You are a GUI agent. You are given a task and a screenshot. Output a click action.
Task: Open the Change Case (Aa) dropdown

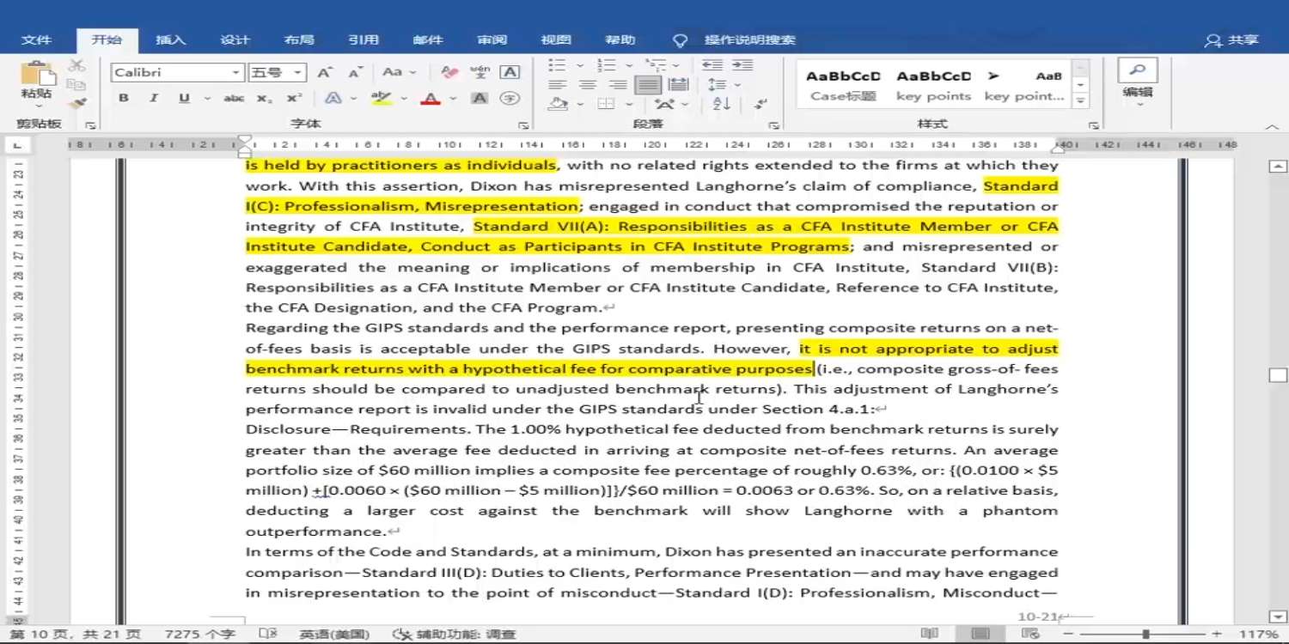(399, 72)
